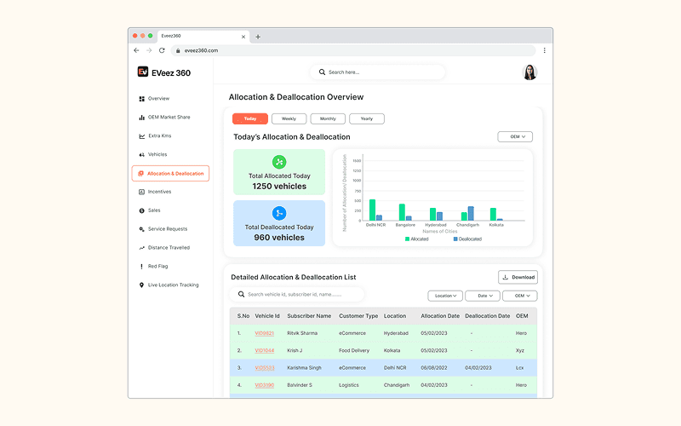Screen dimensions: 681x426
Task: Click the blue Total Deallocated icon
Action: [279, 213]
